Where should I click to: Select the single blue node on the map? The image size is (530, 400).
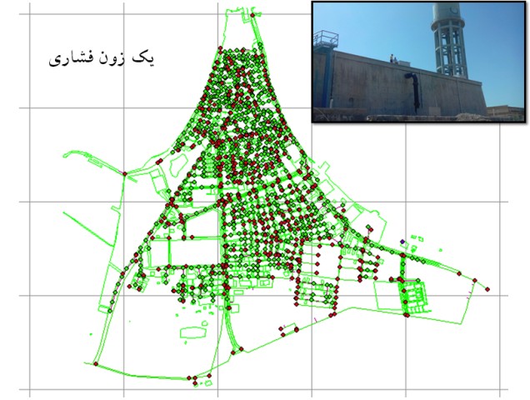click(402, 242)
